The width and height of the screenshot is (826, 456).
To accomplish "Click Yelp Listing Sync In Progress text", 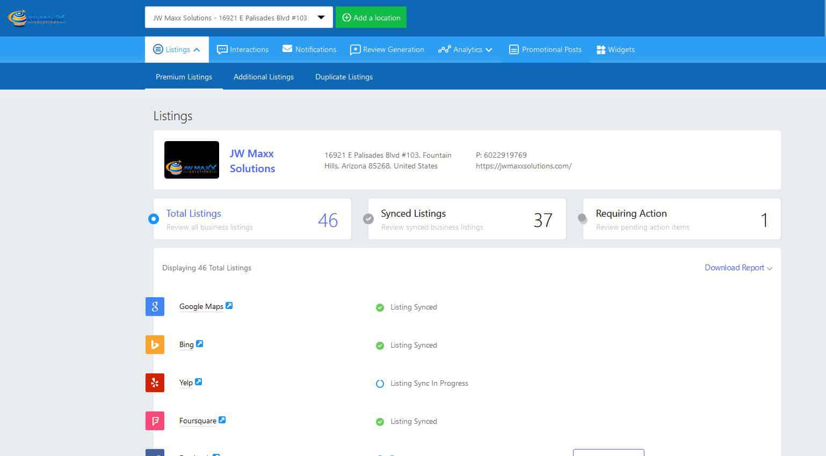I will pyautogui.click(x=429, y=383).
